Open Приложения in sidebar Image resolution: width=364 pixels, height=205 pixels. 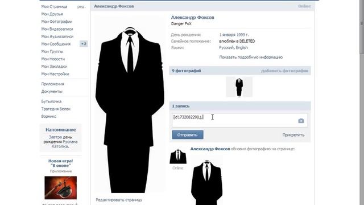52,84
